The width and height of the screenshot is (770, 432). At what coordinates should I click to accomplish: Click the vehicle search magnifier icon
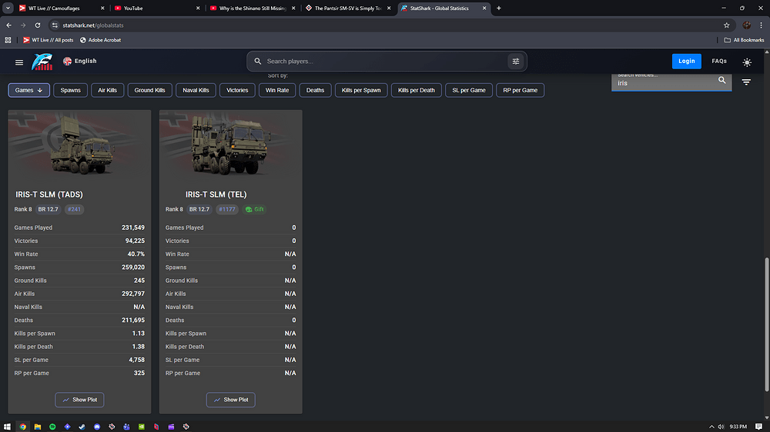pyautogui.click(x=722, y=81)
